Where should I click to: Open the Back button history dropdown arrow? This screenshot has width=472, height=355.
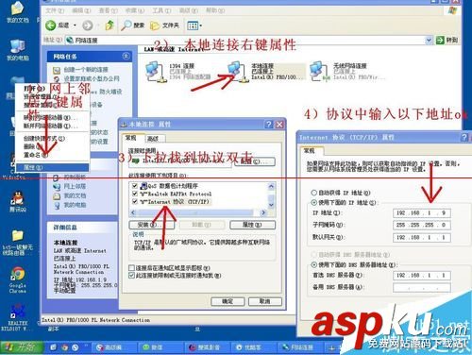coord(75,25)
